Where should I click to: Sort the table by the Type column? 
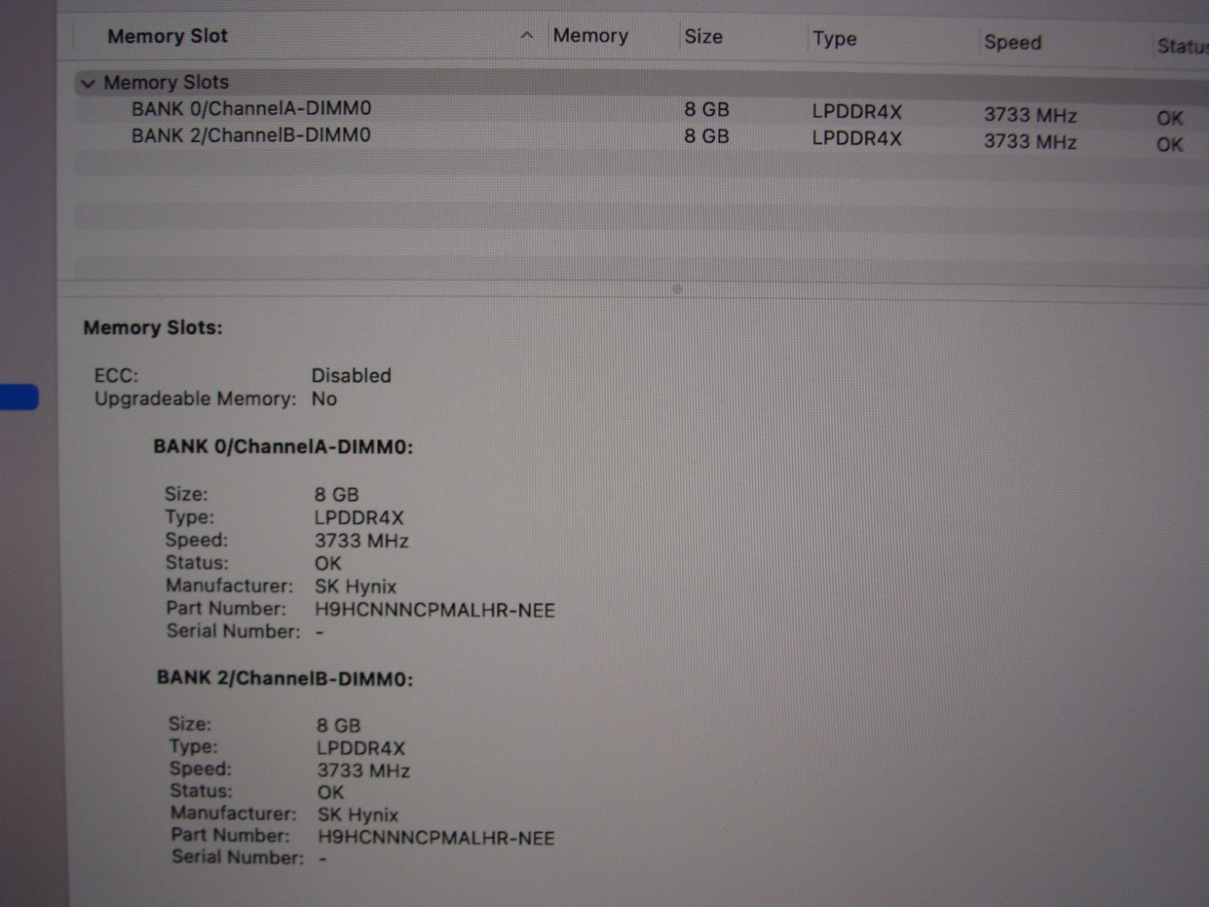(x=834, y=39)
